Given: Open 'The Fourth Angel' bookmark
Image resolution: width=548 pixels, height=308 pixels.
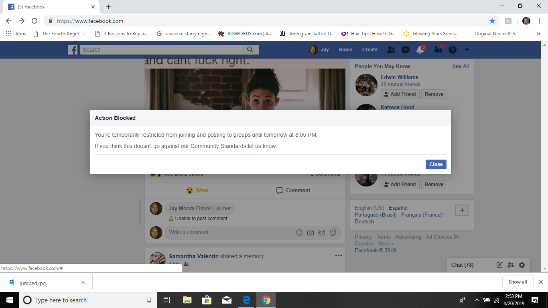Looking at the screenshot, I should [59, 34].
